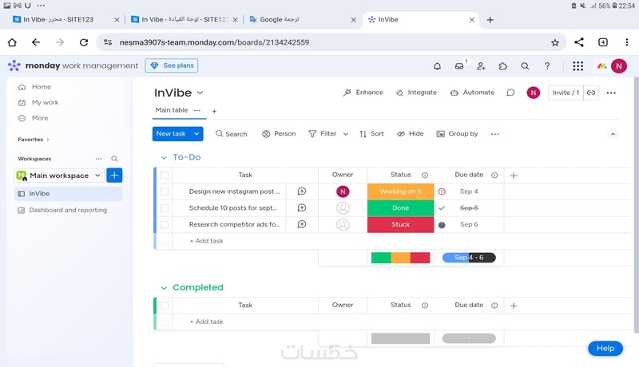The image size is (639, 367).
Task: Open the Filter dropdown chevron
Action: point(346,134)
